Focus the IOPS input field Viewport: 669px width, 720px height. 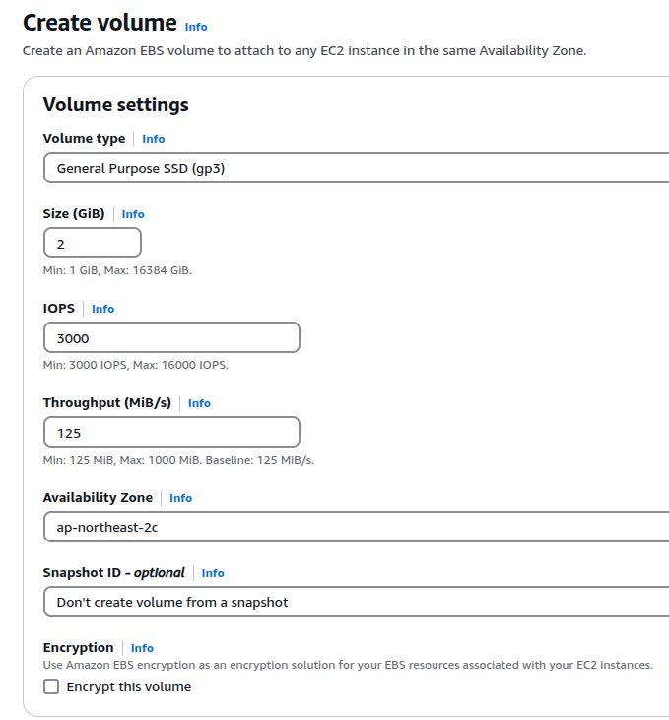point(171,337)
